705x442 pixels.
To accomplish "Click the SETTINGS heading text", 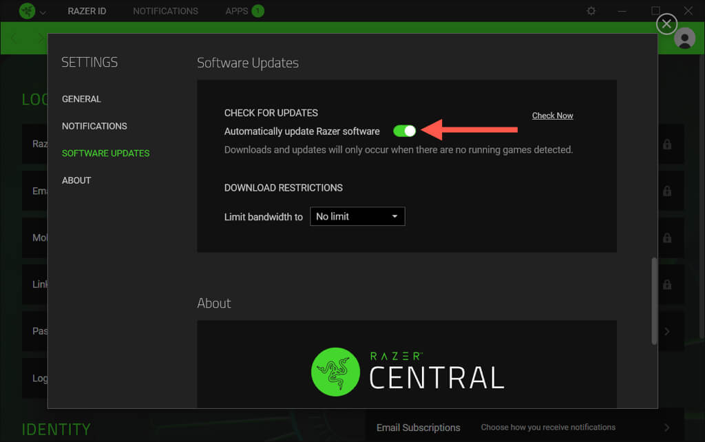I will point(90,62).
